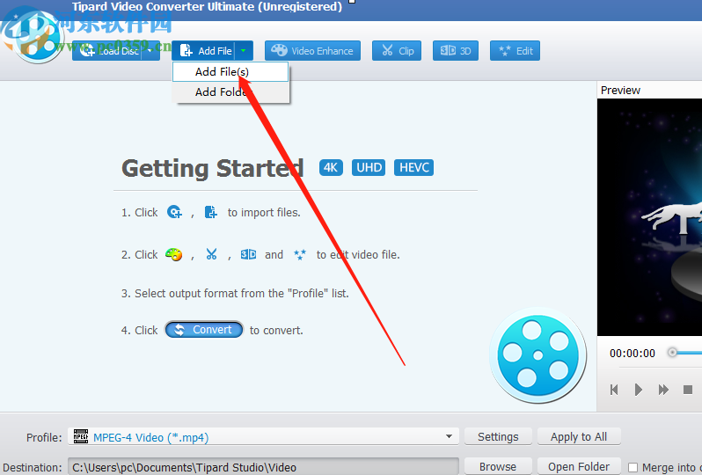
Task: Open the Edit effects tool
Action: point(515,51)
